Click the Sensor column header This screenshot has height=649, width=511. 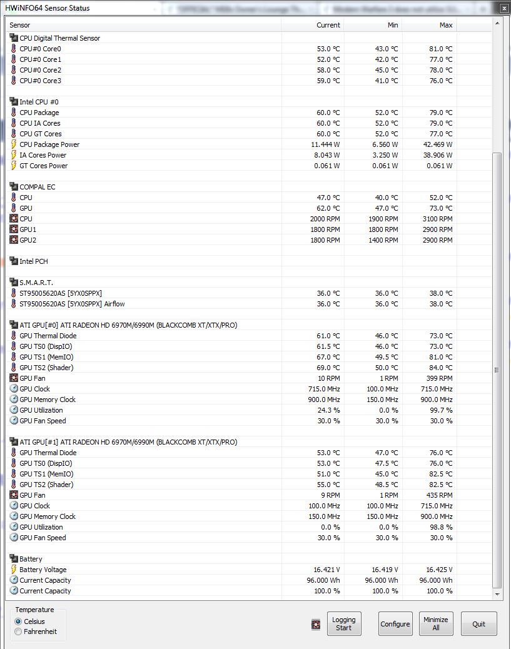pos(143,25)
